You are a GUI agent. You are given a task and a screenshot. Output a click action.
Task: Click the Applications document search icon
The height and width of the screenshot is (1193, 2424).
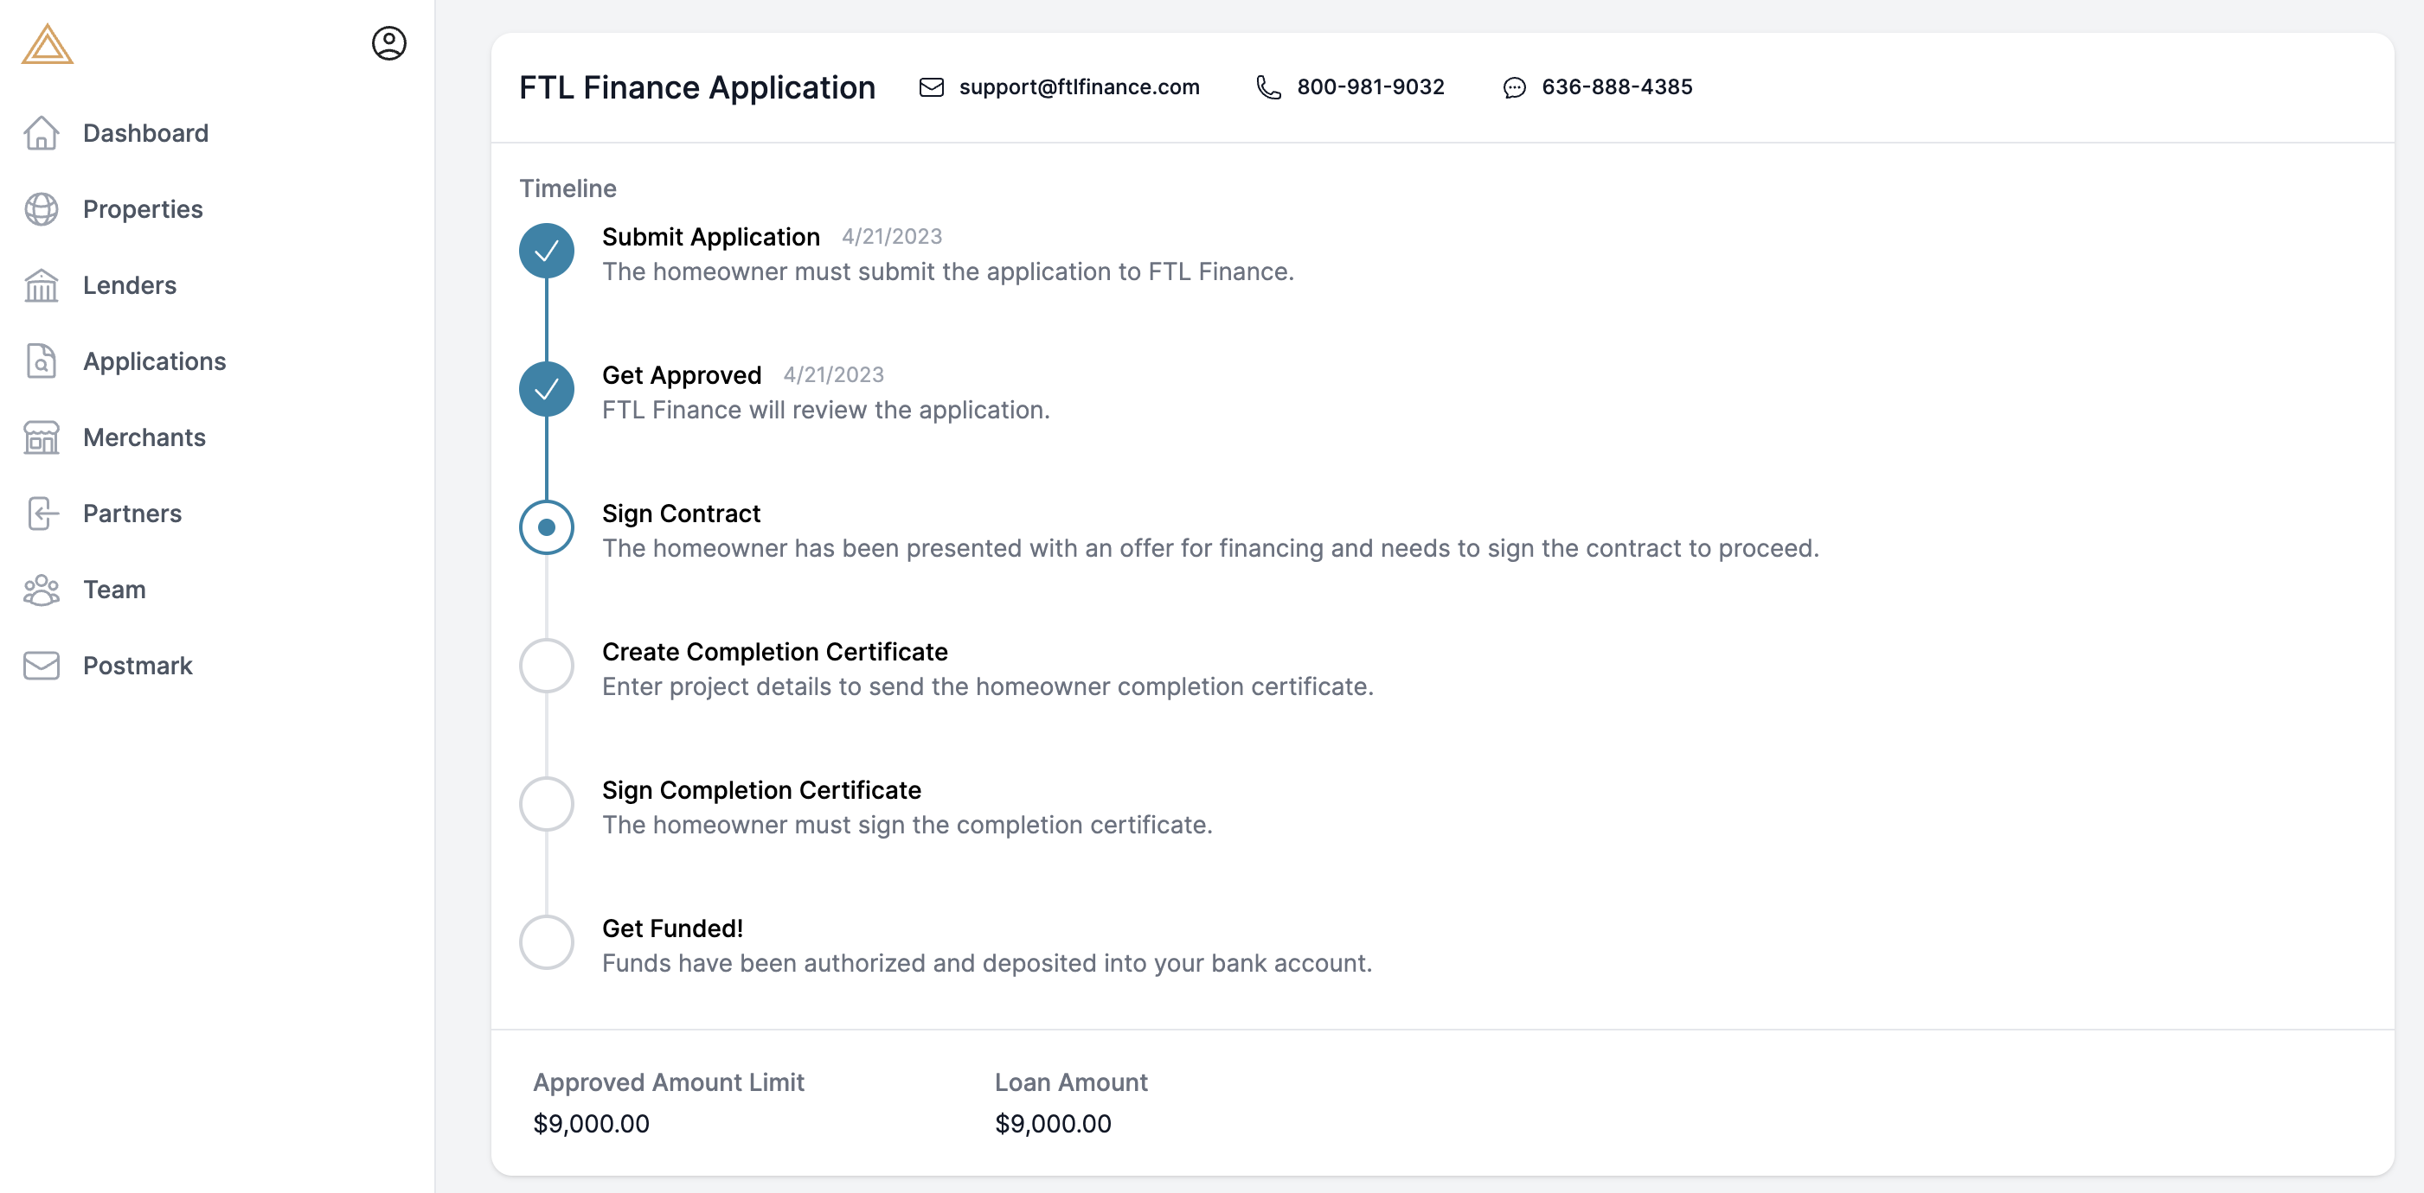pyautogui.click(x=42, y=362)
